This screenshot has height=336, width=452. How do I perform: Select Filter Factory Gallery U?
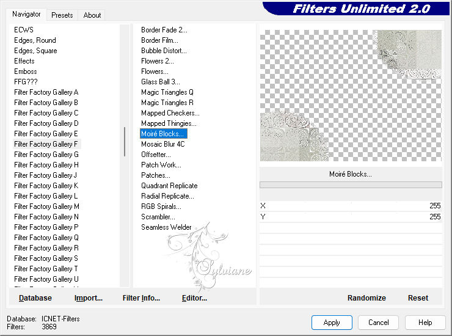click(46, 279)
